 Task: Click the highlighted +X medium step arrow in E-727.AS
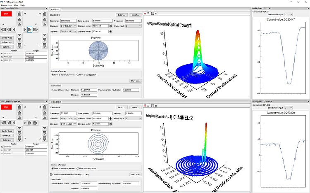pyautogui.click(x=30, y=30)
